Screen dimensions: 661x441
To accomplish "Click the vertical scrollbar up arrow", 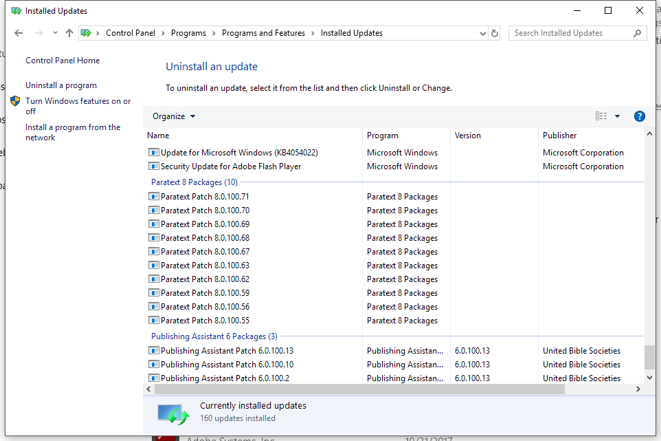I will pyautogui.click(x=649, y=133).
